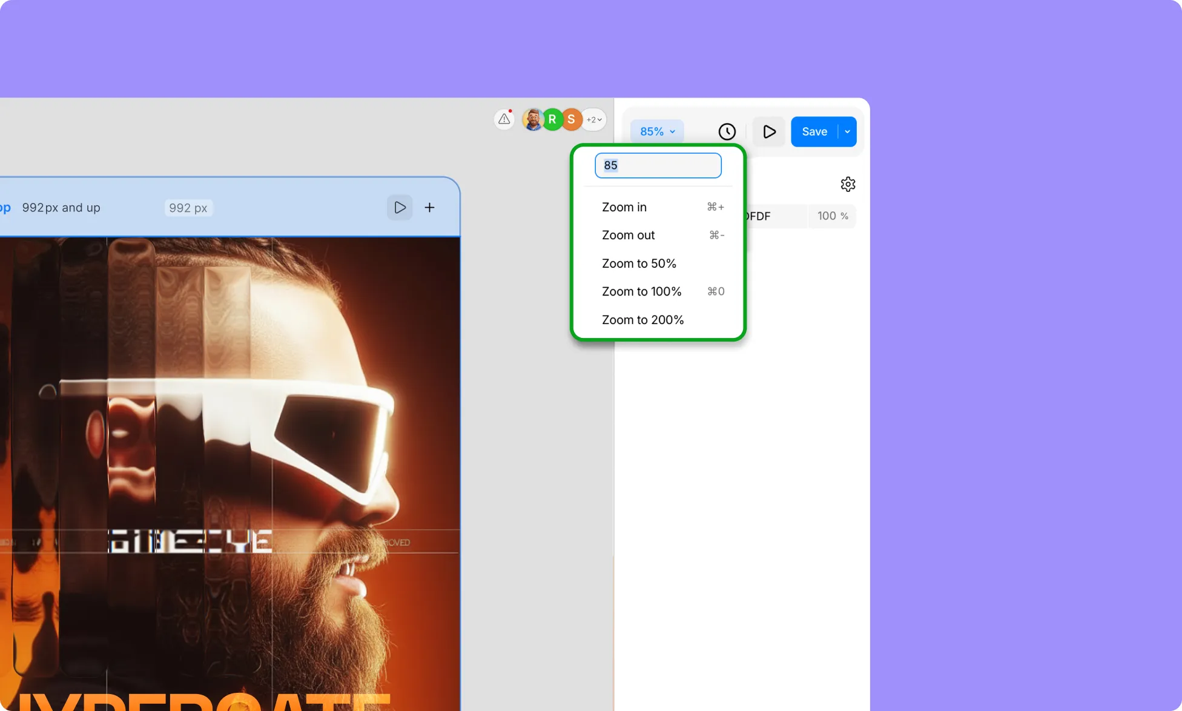Screen dimensions: 1182x711
Task: Open version history clock icon
Action: click(727, 131)
